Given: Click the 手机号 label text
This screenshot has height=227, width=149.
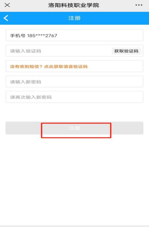Looking at the screenshot, I should pyautogui.click(x=18, y=35).
